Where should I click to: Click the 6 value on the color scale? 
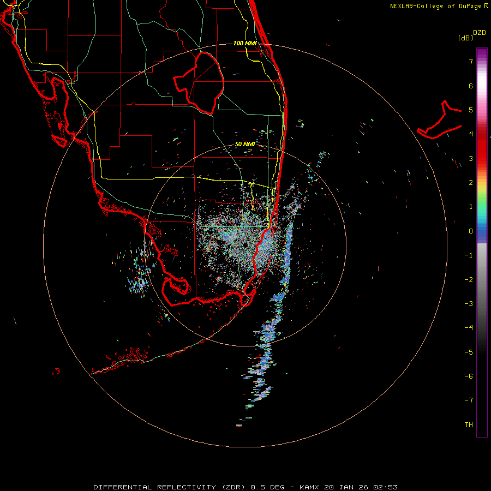coord(471,86)
